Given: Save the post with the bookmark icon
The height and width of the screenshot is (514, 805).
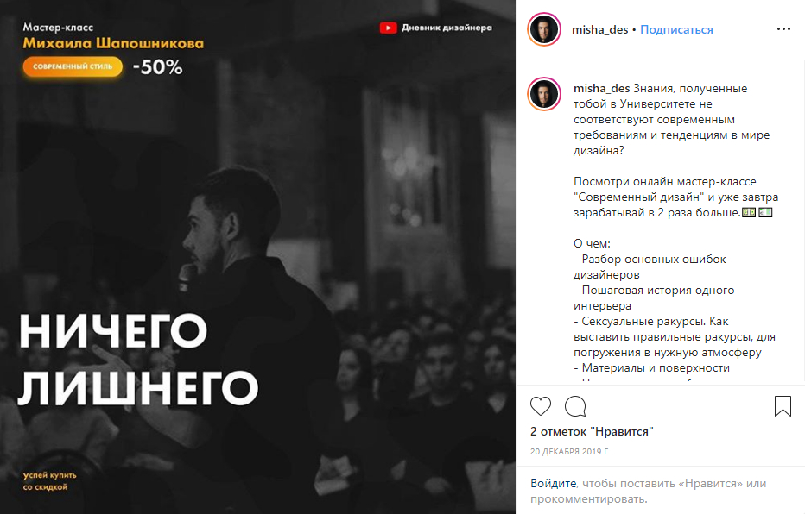Looking at the screenshot, I should coord(783,406).
